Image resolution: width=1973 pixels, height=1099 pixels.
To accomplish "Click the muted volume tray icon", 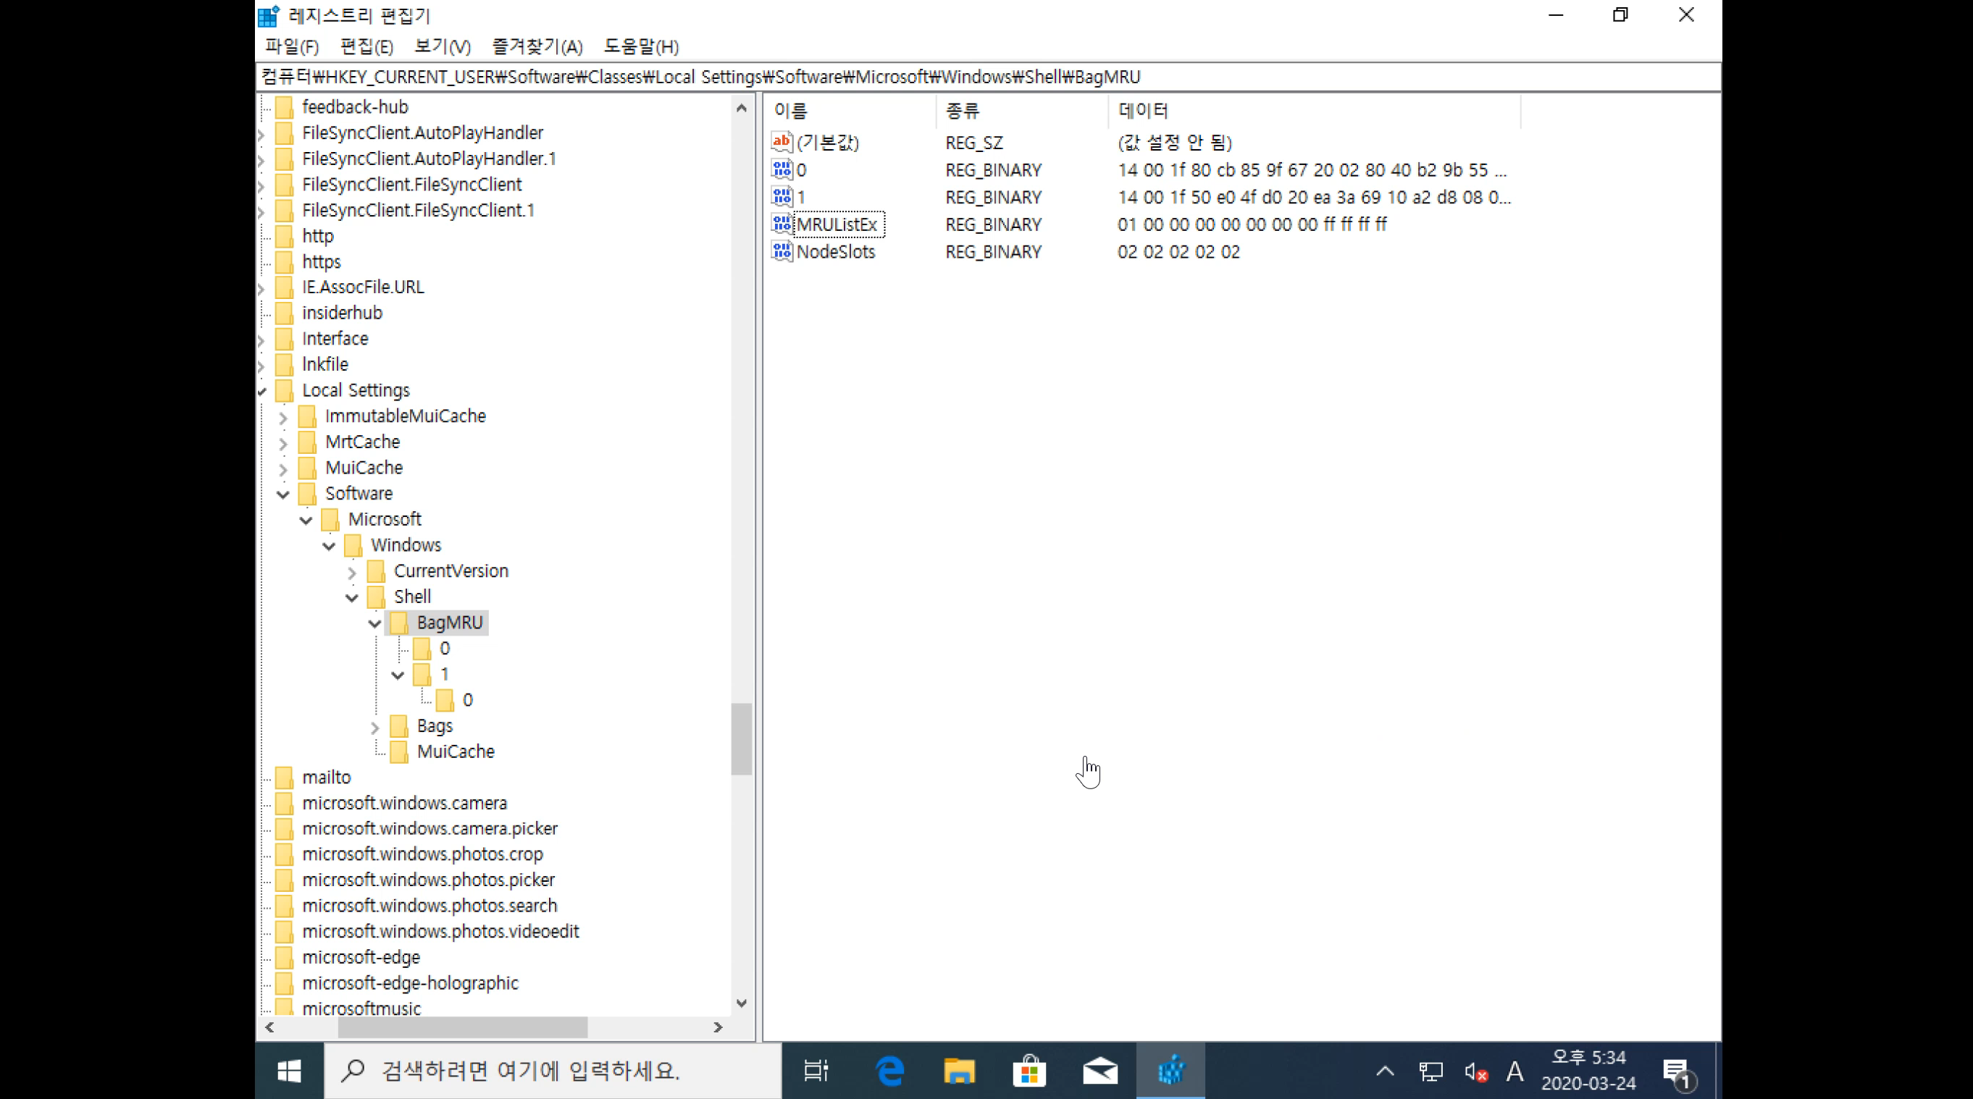I will coord(1475,1071).
